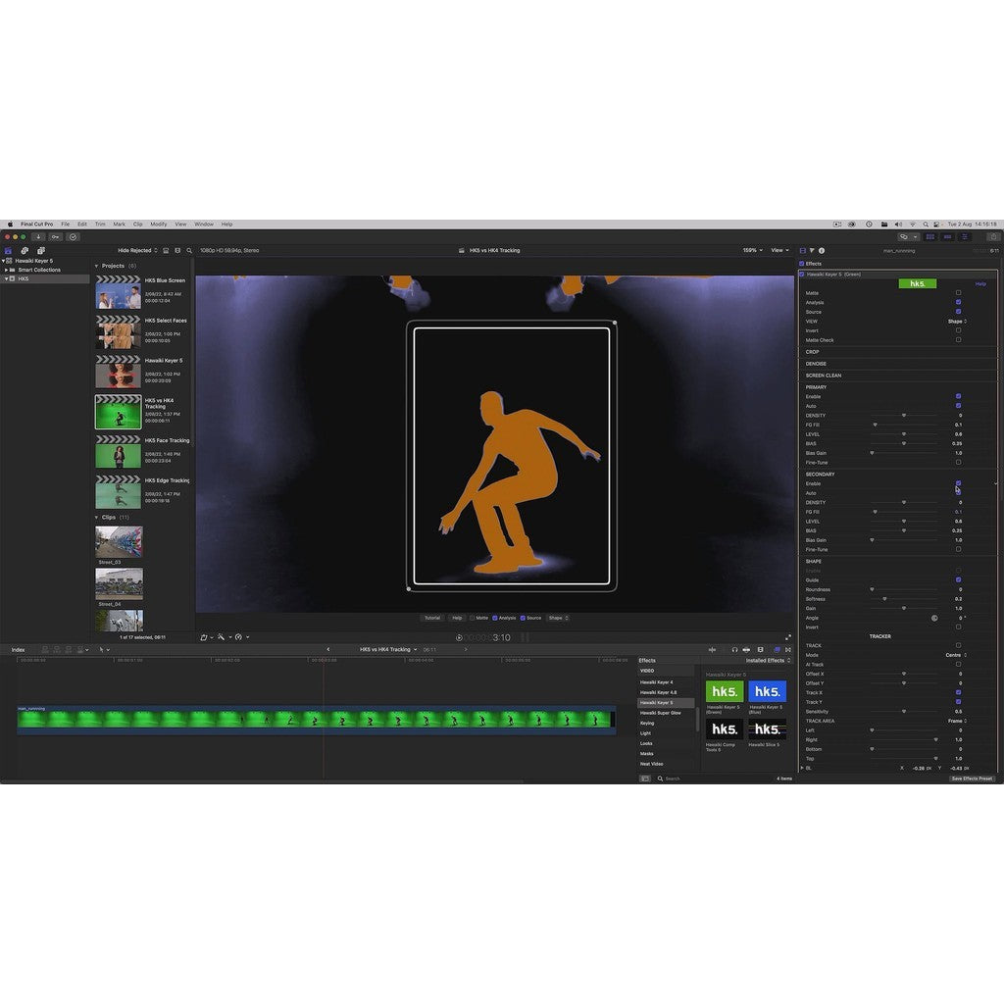Open the Window menu

[x=204, y=225]
